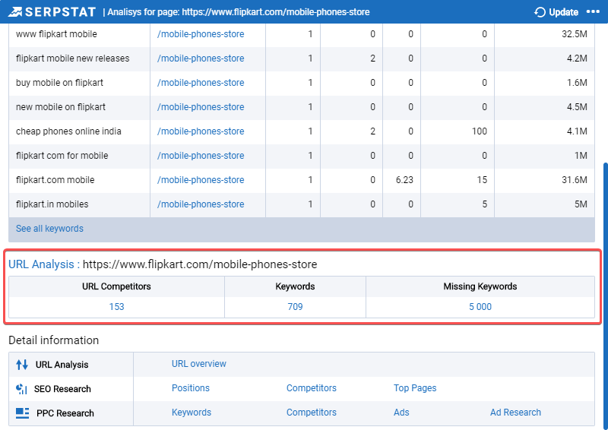
Task: Click the SEO Research row label
Action: click(62, 389)
